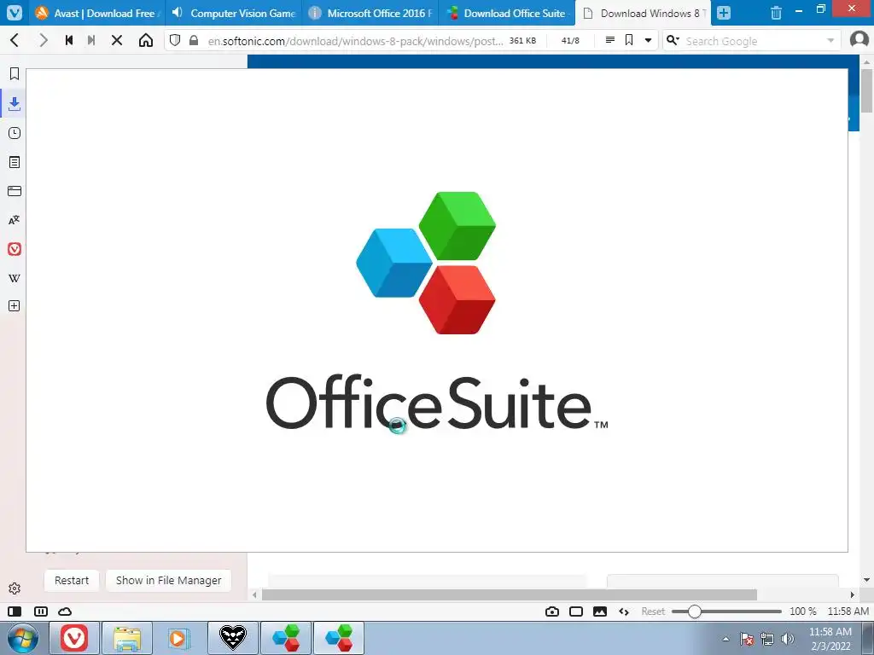This screenshot has width=874, height=655.
Task: Stop loading the current page
Action: pyautogui.click(x=117, y=40)
